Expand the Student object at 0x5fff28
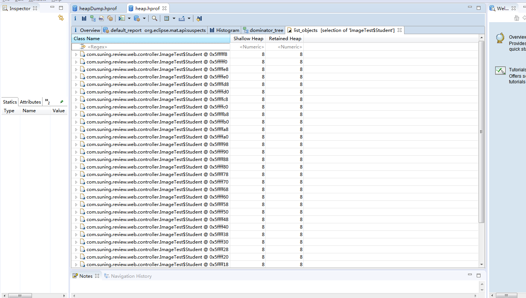Viewport: 526px width, 298px height. [x=76, y=250]
